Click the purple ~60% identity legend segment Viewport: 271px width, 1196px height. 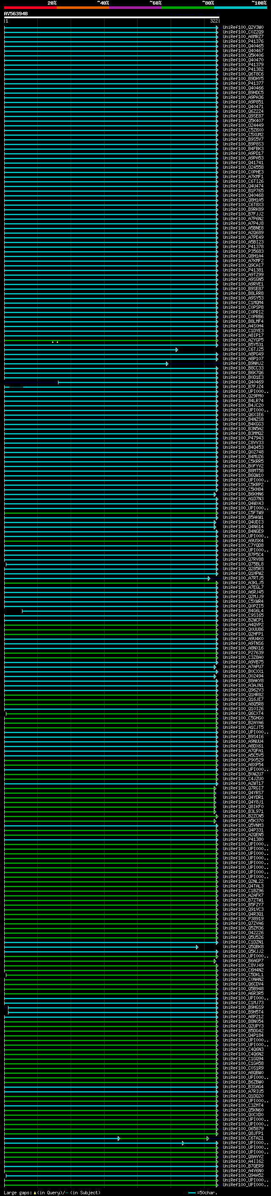[136, 8]
